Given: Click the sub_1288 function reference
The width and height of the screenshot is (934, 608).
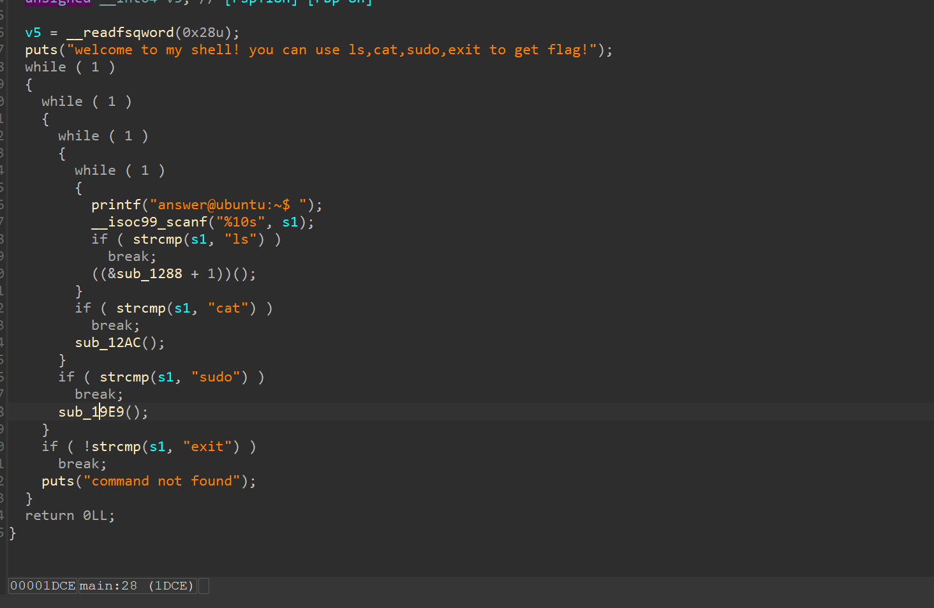Looking at the screenshot, I should pos(150,274).
